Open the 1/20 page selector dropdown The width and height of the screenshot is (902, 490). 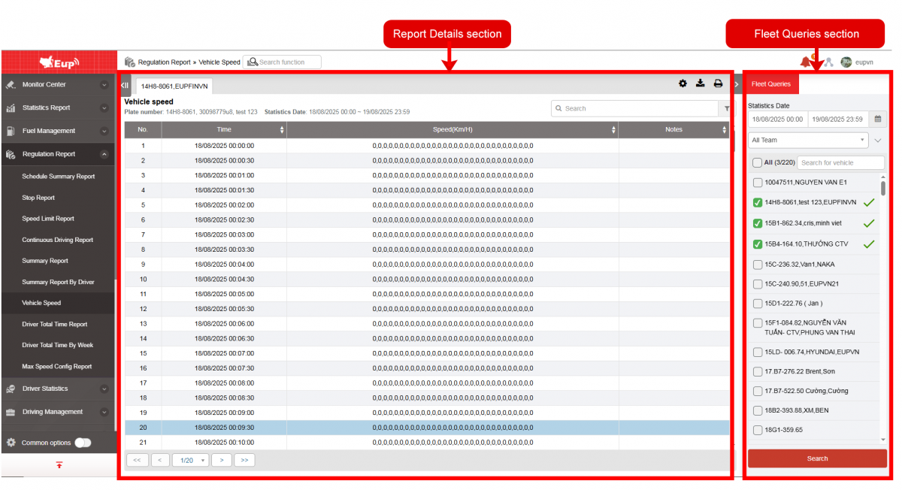(190, 460)
